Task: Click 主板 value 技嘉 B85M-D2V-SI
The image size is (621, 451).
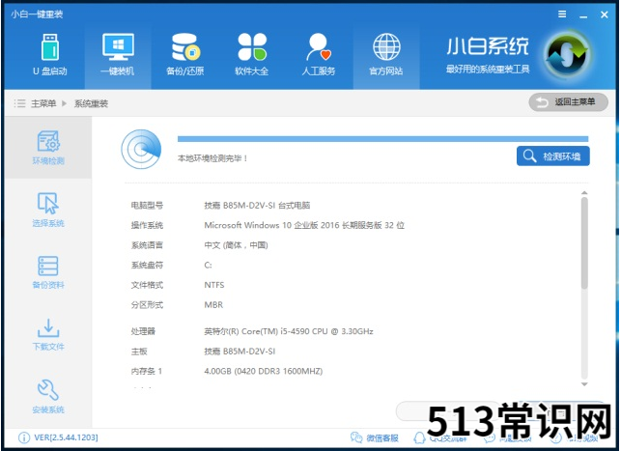Action: point(240,352)
